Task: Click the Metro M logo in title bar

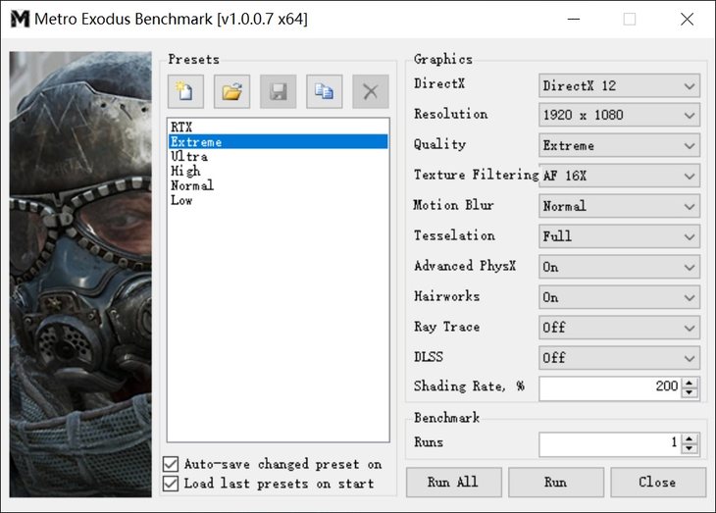Action: 20,20
